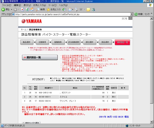Click part name ガスケット
154x128 pixels.
pyautogui.click(x=66, y=93)
